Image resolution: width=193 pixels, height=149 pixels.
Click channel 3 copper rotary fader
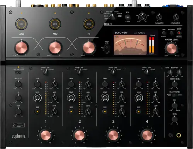[x=113, y=135]
